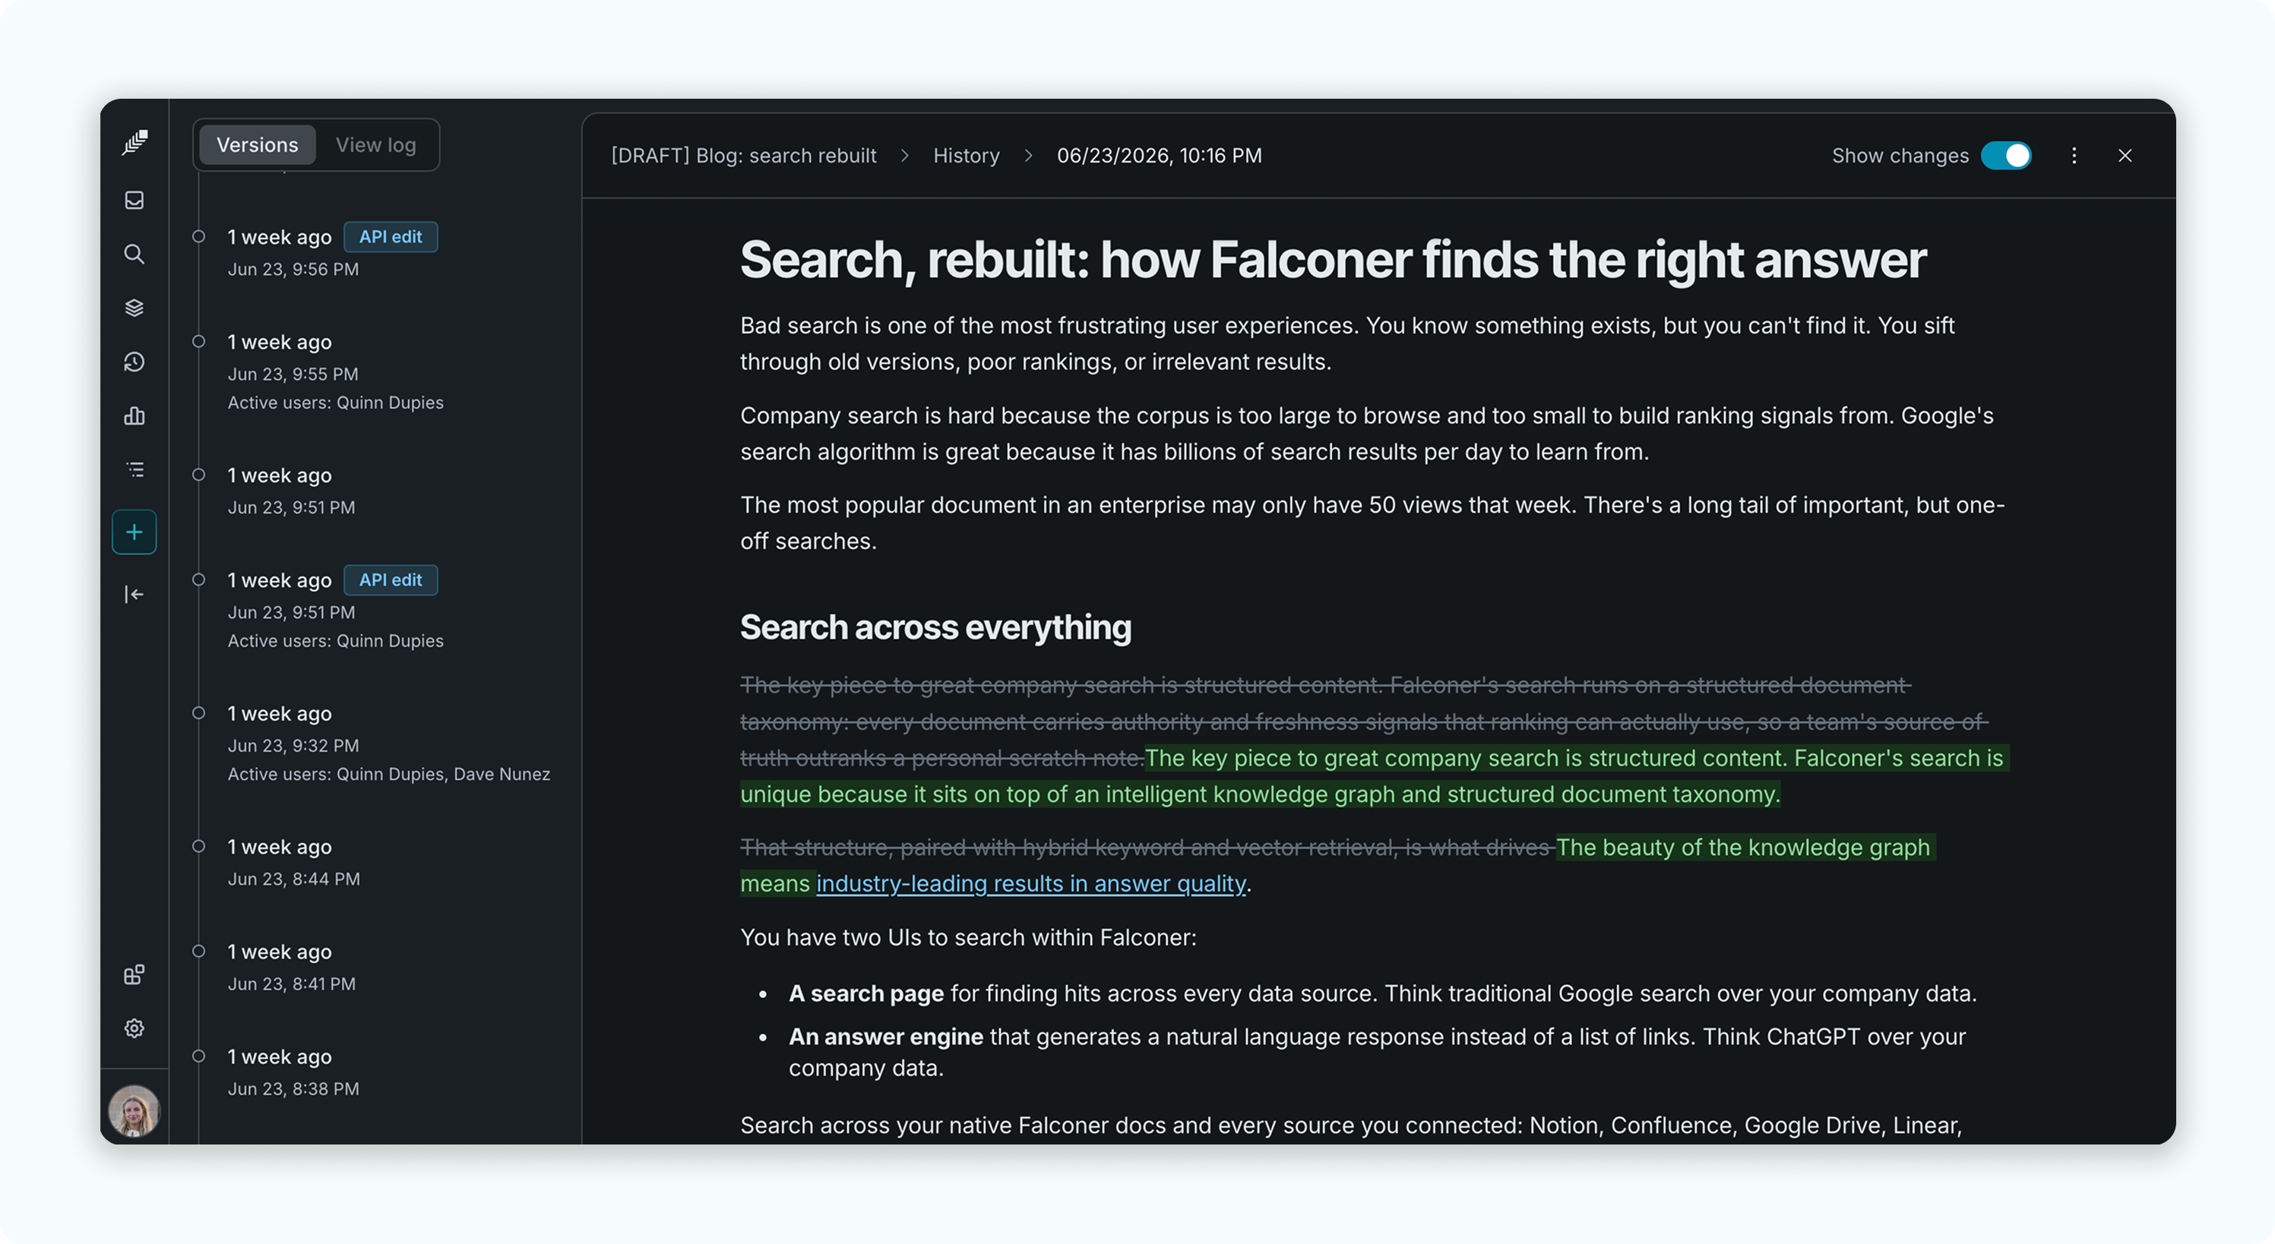
Task: Open the bar chart analytics icon
Action: pos(134,416)
